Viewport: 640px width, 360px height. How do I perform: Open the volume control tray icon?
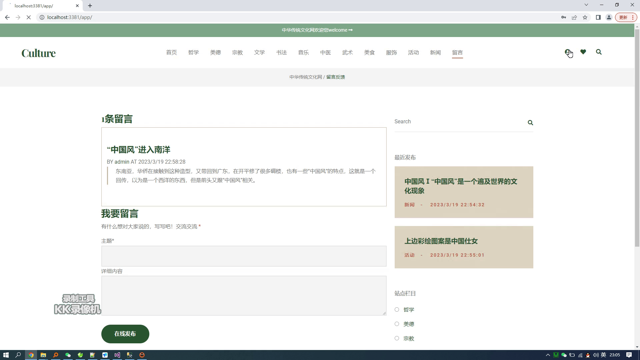tap(596, 355)
